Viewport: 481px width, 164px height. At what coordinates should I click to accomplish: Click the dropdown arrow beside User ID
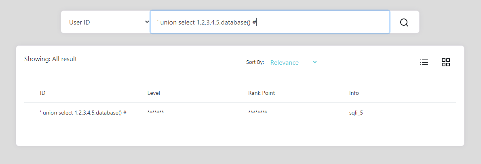147,22
